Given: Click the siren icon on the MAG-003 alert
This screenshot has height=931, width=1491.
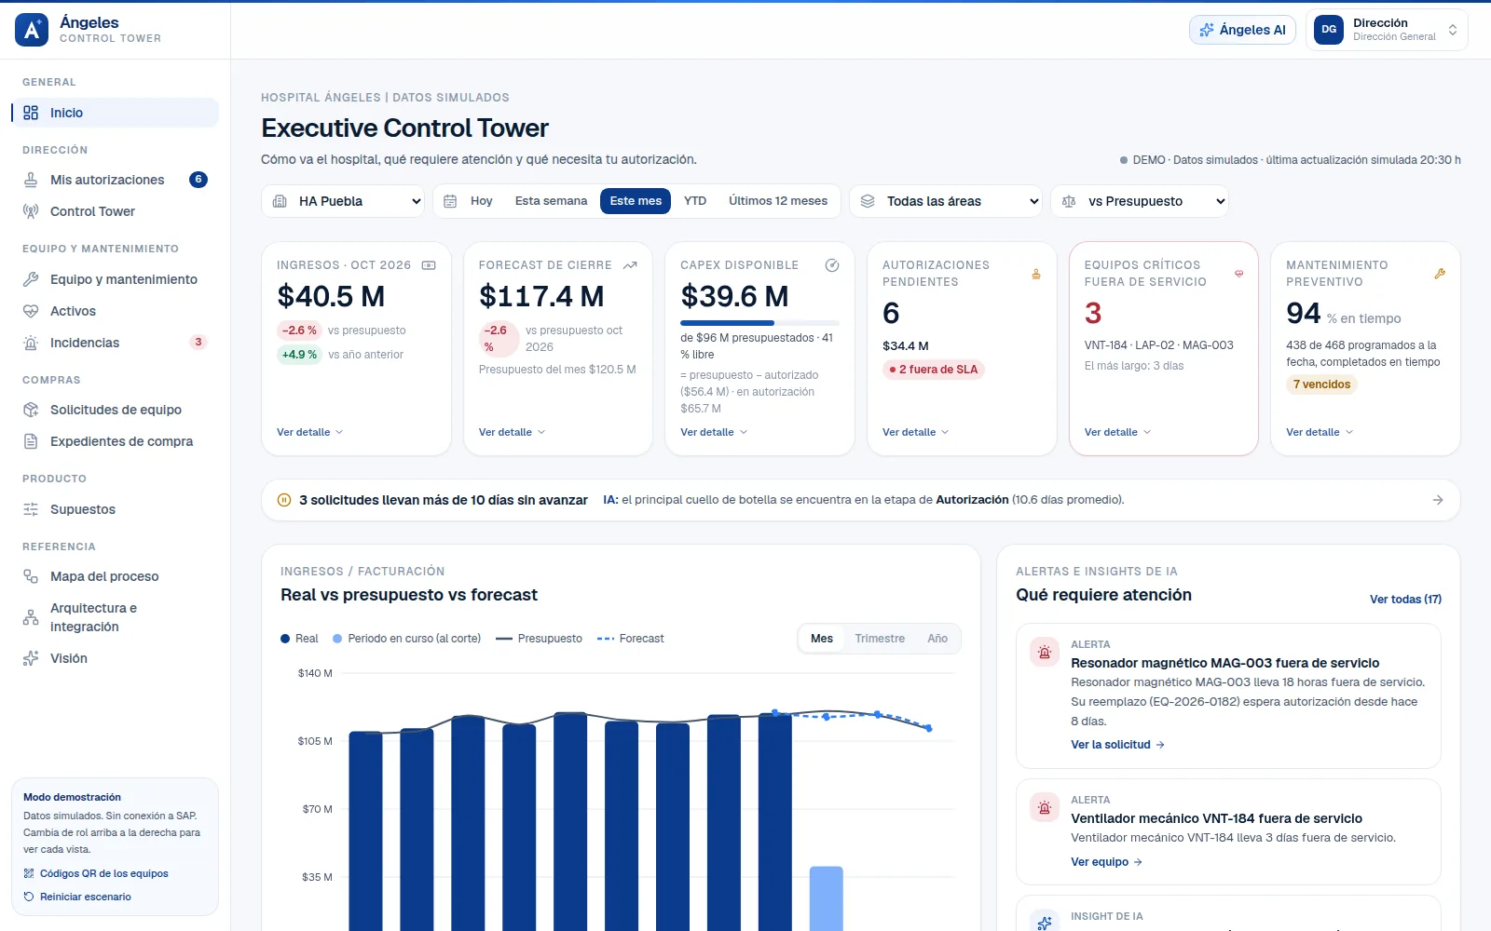Looking at the screenshot, I should [x=1045, y=652].
